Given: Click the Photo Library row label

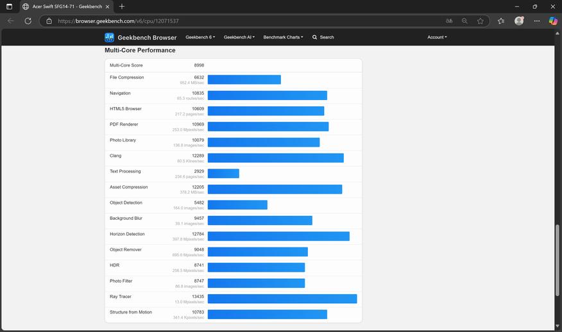Looking at the screenshot, I should [x=123, y=140].
